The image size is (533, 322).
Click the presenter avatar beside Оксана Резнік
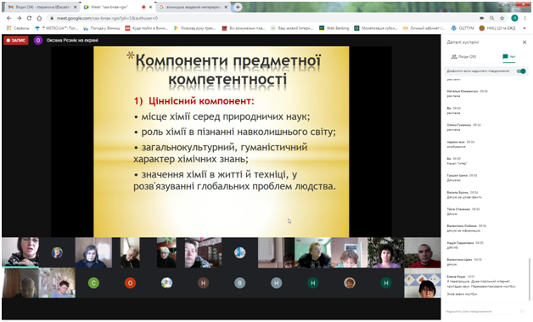(38, 41)
